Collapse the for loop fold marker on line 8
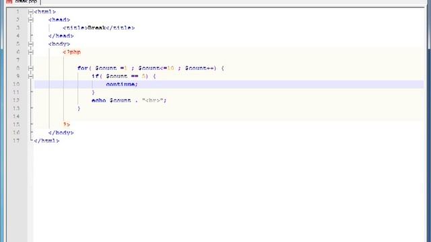This screenshot has height=242, width=431. [30, 68]
